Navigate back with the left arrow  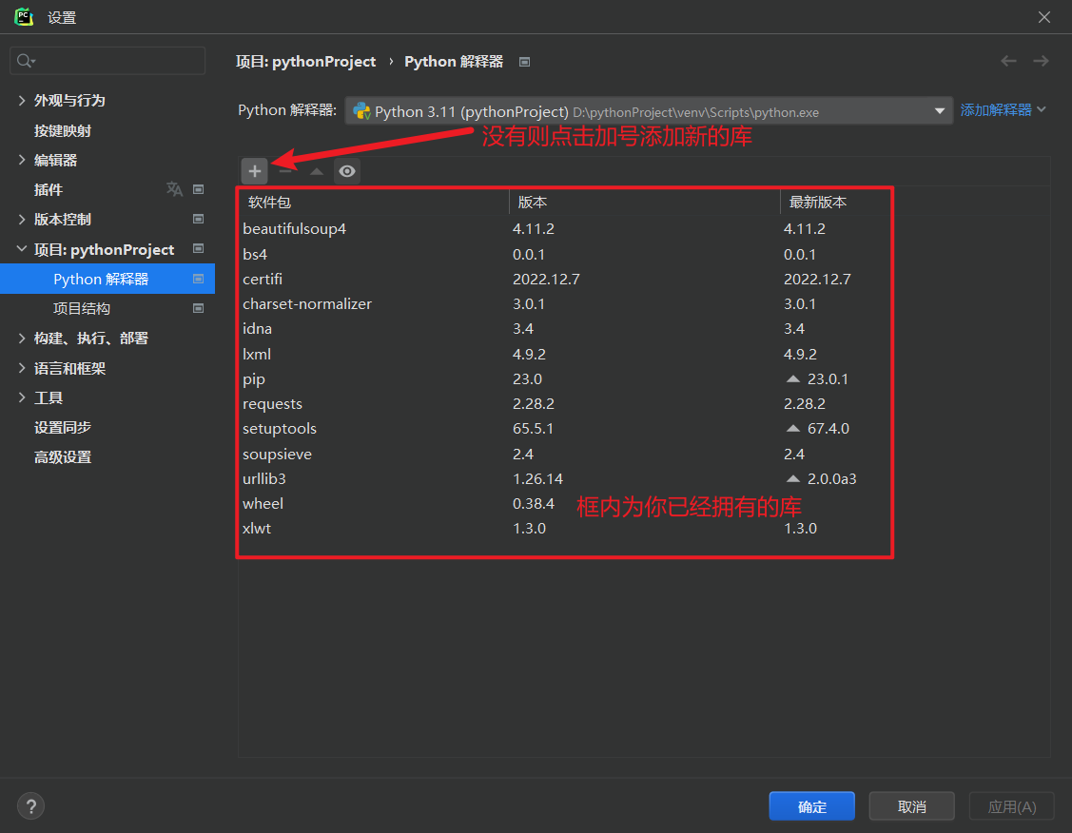(x=1008, y=61)
